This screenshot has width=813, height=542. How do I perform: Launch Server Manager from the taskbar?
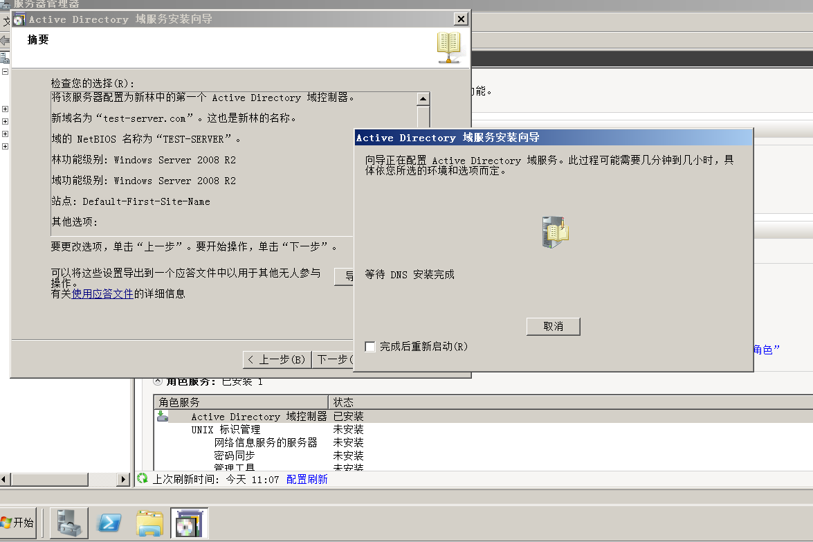[x=69, y=523]
